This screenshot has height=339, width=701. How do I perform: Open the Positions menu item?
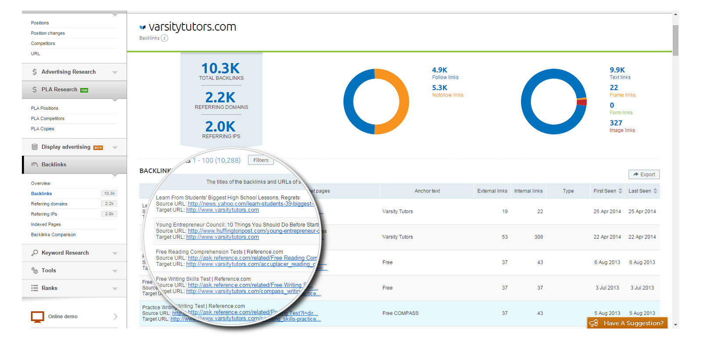coord(40,23)
